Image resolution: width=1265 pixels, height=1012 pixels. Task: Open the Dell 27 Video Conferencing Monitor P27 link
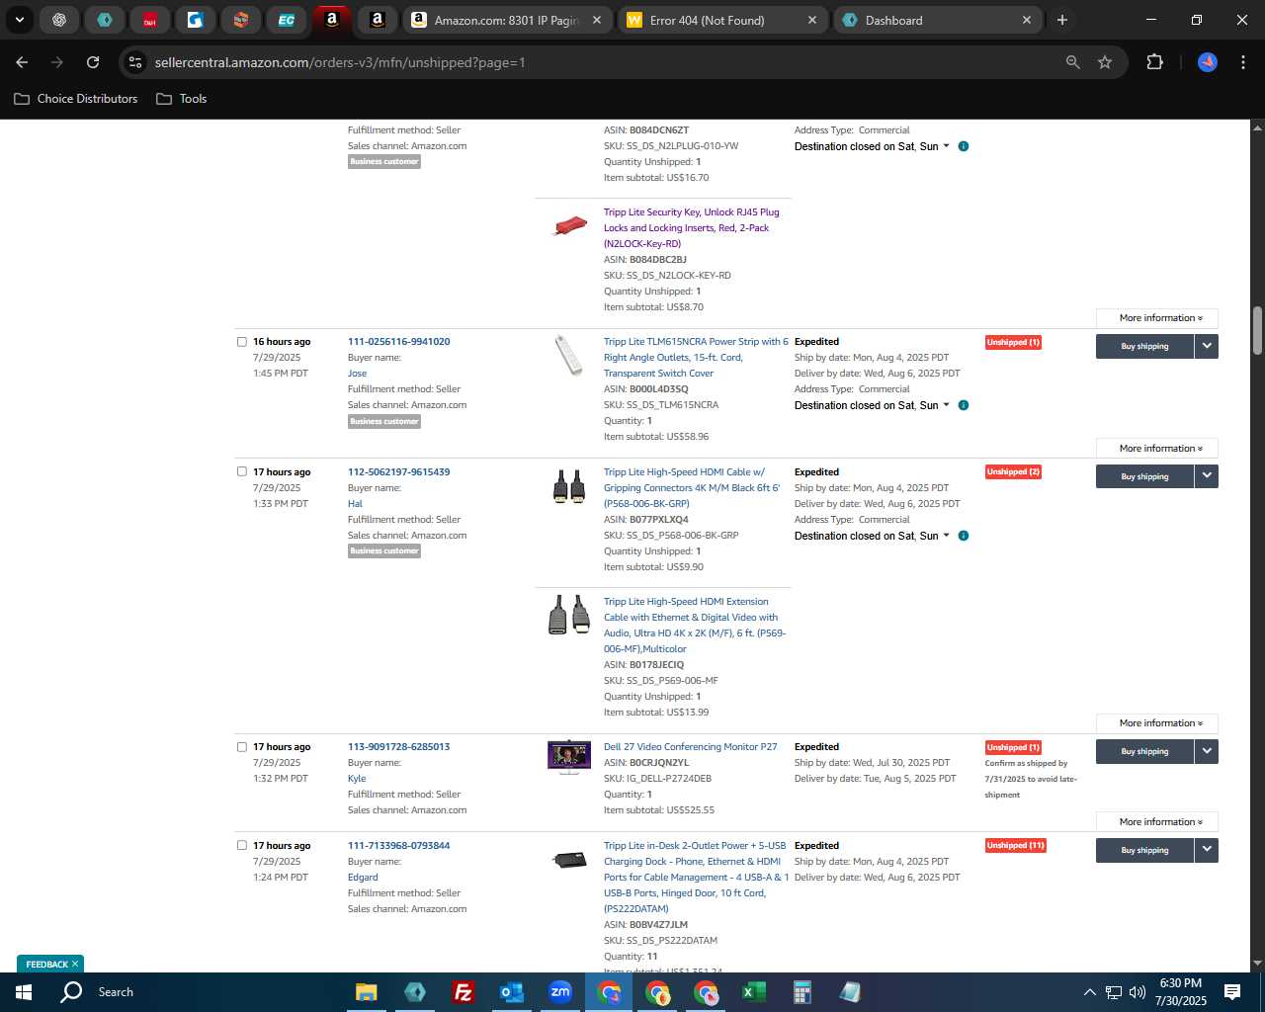[x=690, y=747]
